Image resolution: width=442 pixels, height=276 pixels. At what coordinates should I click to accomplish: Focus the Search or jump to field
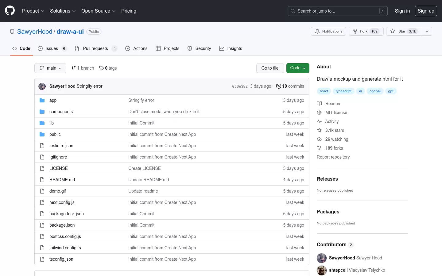337,11
